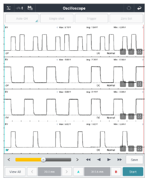Image resolution: width=148 pixels, height=181 pixels.
Task: Click the 315.6 ms cursor time field
Action: (97, 172)
